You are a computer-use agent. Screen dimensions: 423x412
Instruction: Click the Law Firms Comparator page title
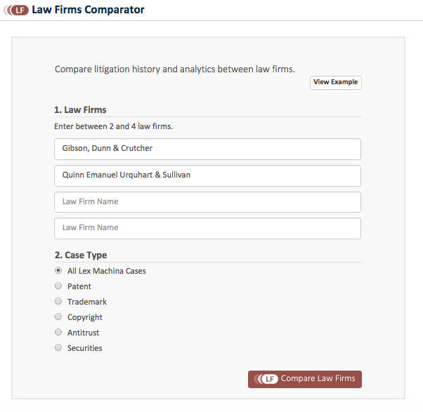[88, 11]
